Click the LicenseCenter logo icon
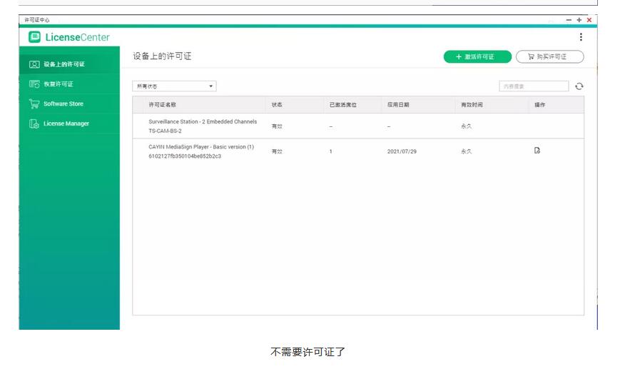This screenshot has height=374, width=620. pyautogui.click(x=34, y=37)
